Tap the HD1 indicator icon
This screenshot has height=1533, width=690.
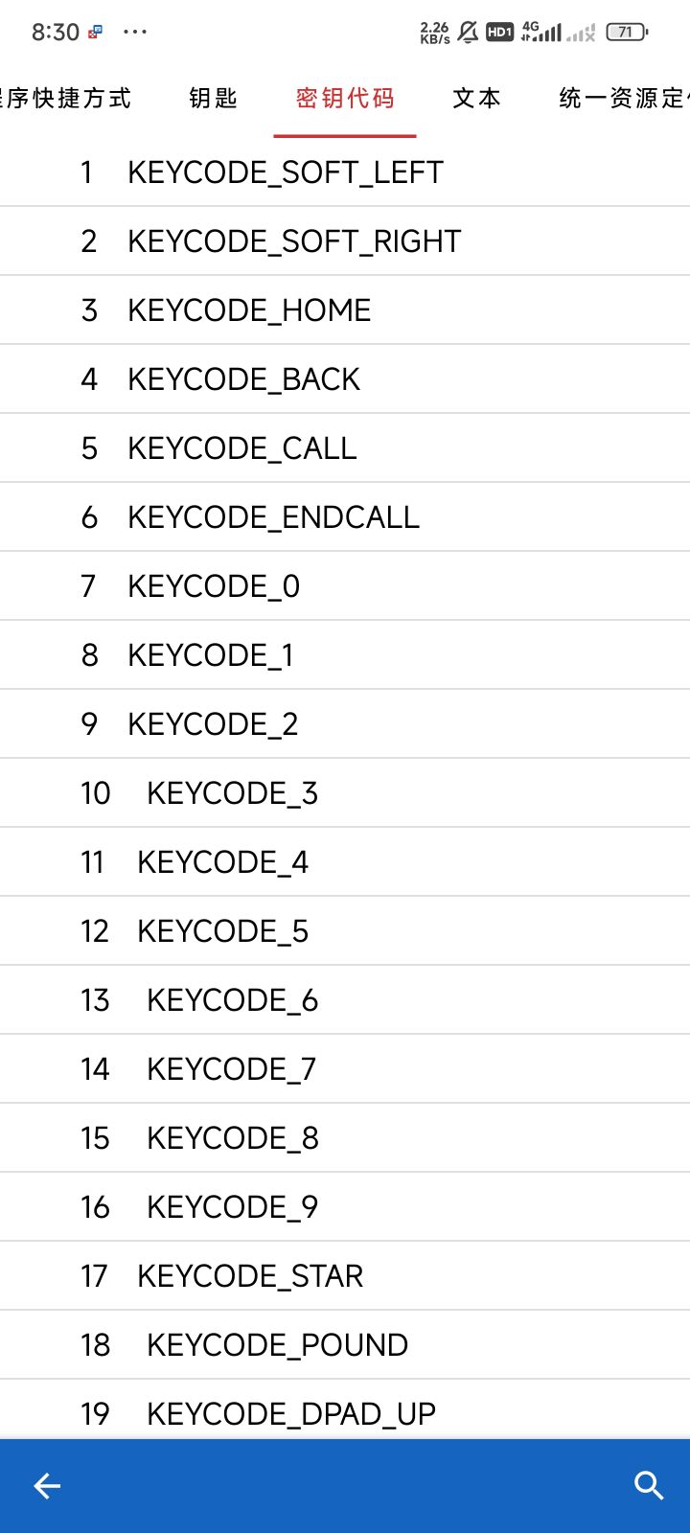tap(499, 32)
